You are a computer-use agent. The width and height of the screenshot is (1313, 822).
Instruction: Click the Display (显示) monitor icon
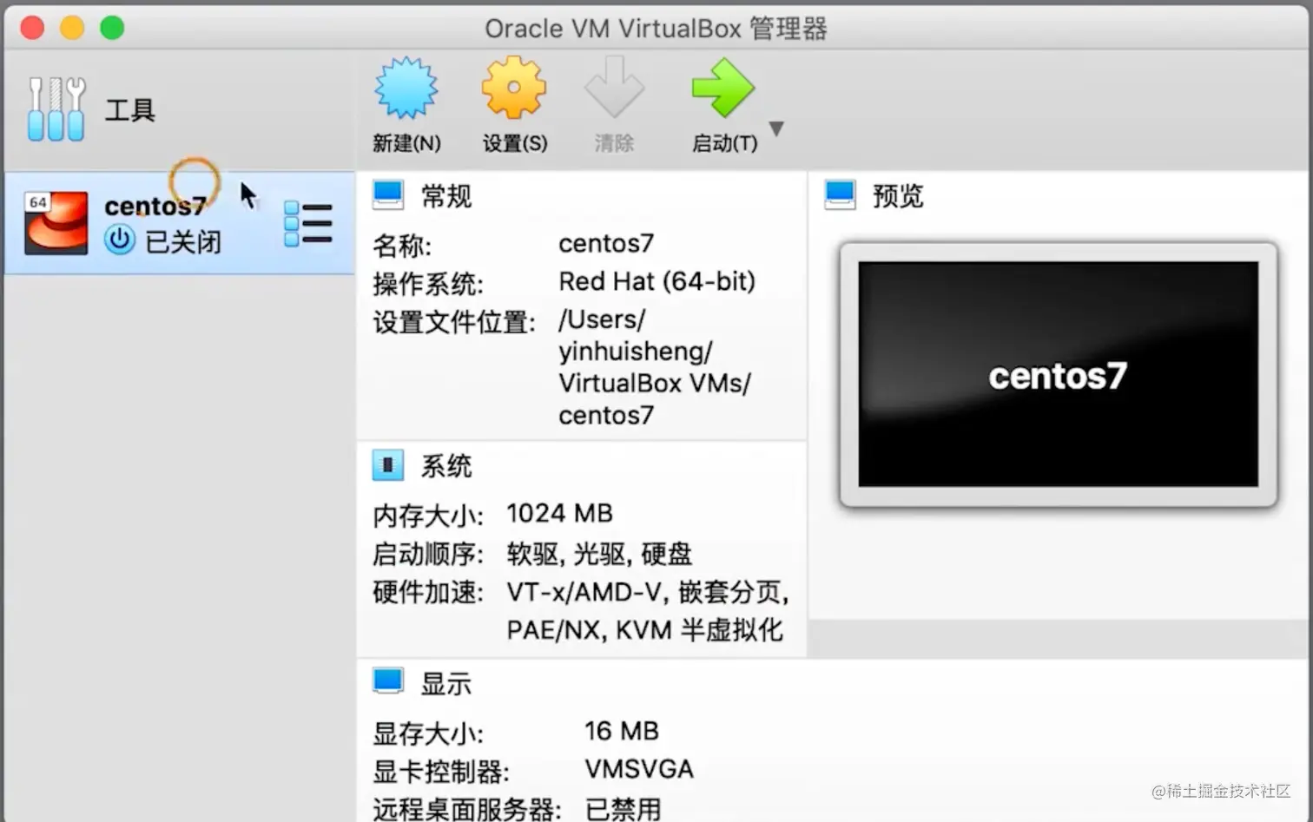tap(388, 681)
